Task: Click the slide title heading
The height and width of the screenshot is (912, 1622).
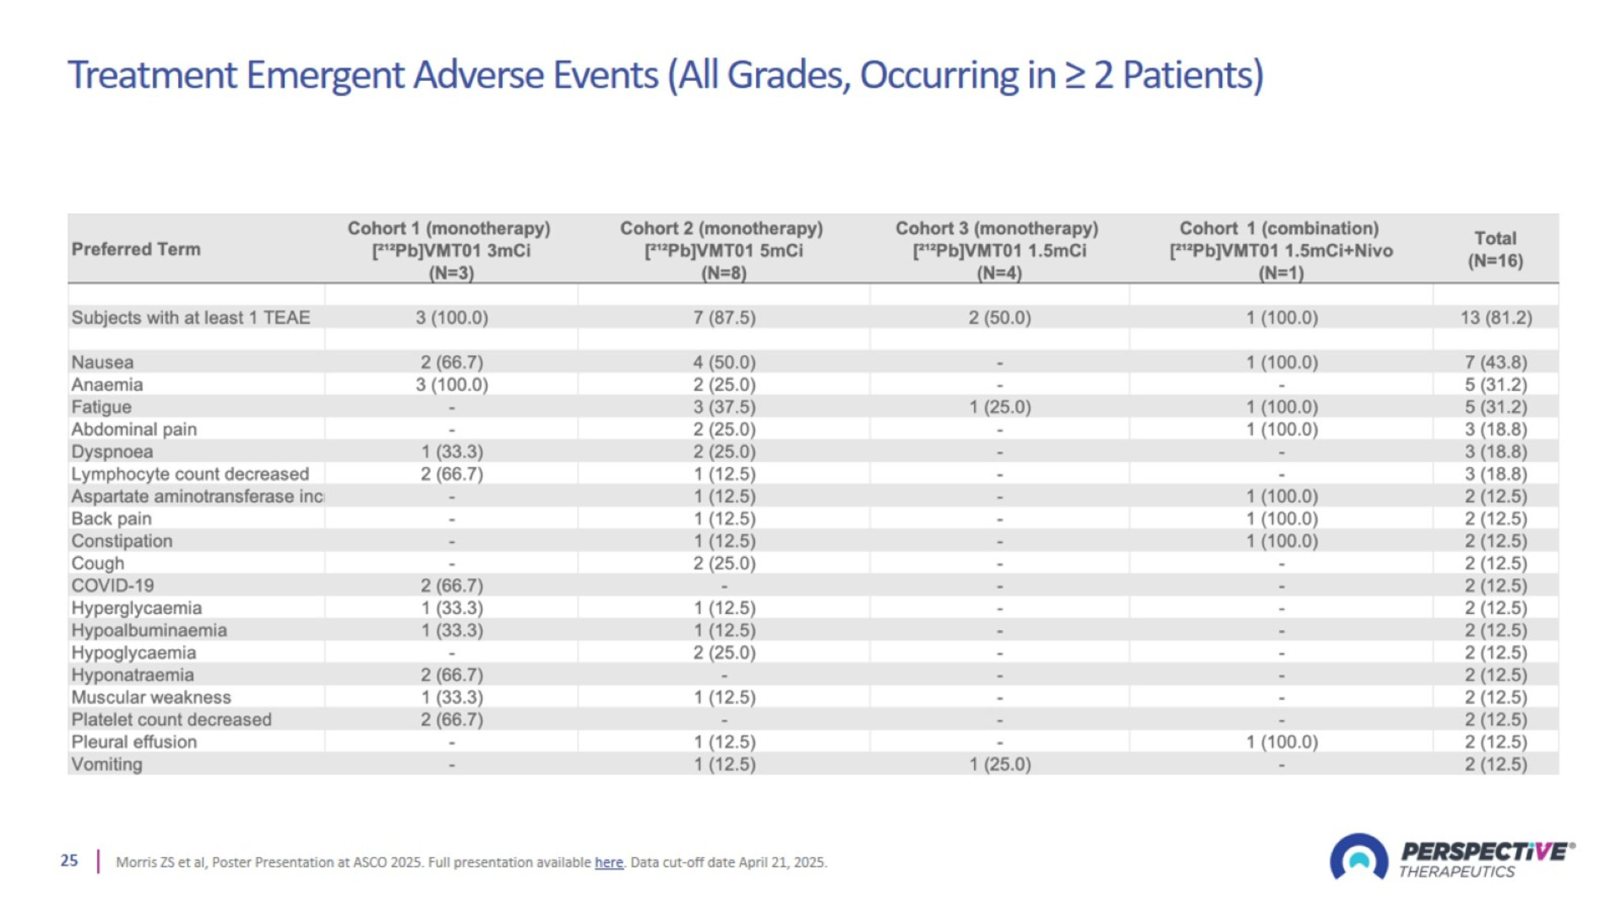Action: click(665, 75)
